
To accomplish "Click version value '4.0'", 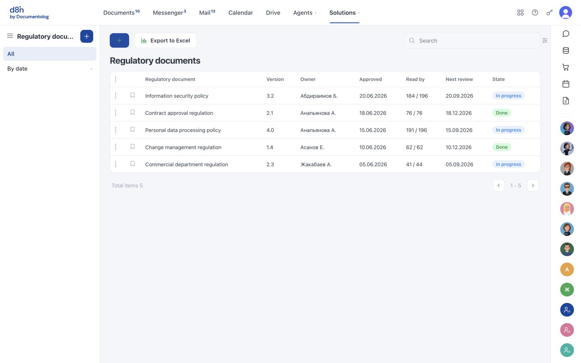I will pyautogui.click(x=270, y=130).
